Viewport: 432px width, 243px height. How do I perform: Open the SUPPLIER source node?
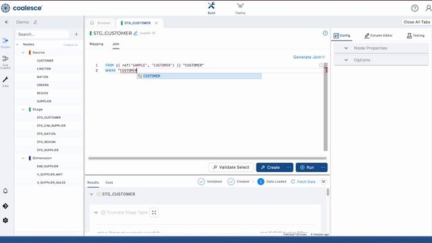coord(44,101)
